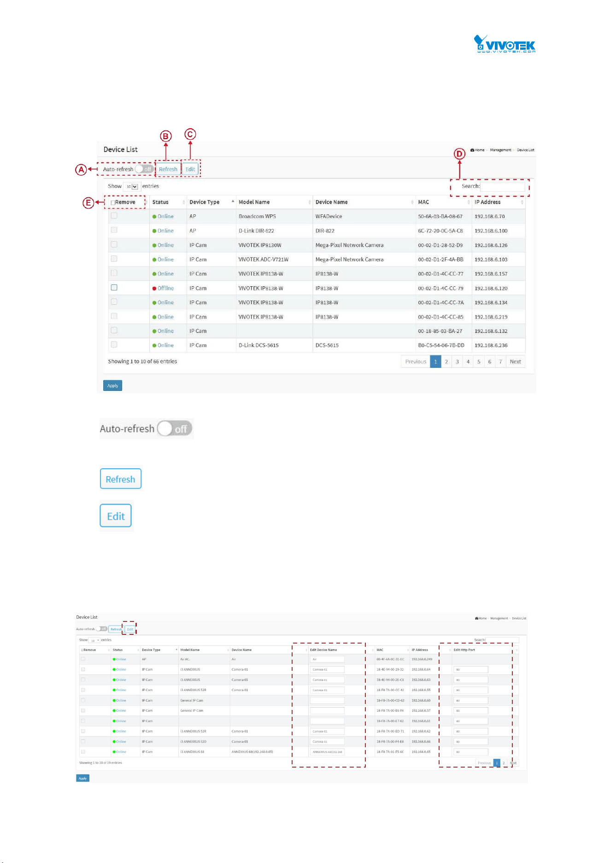Click the large enlarged Edit button
This screenshot has height=863, width=610.
[x=116, y=516]
